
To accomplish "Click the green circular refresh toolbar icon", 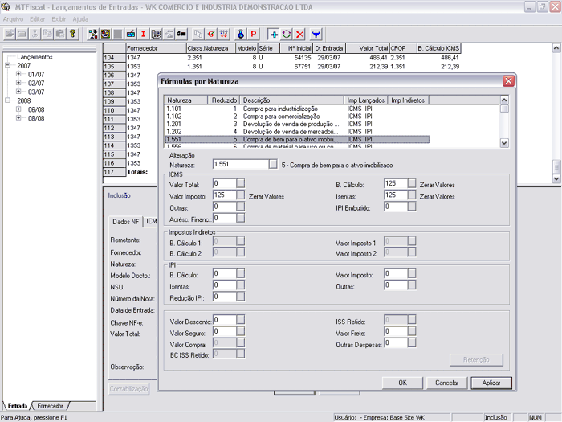I will click(x=287, y=35).
